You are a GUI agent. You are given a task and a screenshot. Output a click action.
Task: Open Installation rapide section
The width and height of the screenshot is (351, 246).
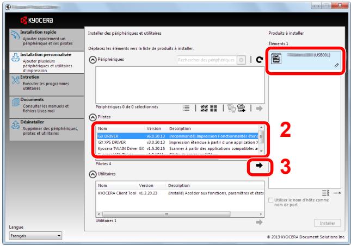47,40
